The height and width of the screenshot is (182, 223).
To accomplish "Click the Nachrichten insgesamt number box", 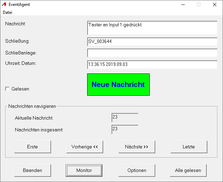I will click(125, 129).
